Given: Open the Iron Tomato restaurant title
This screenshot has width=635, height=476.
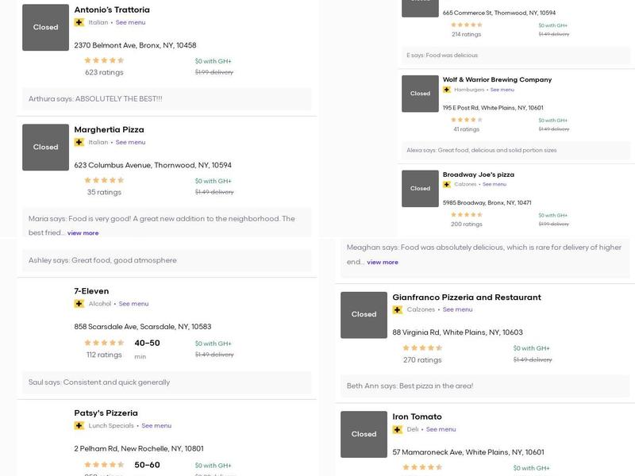Looking at the screenshot, I should pos(417,417).
